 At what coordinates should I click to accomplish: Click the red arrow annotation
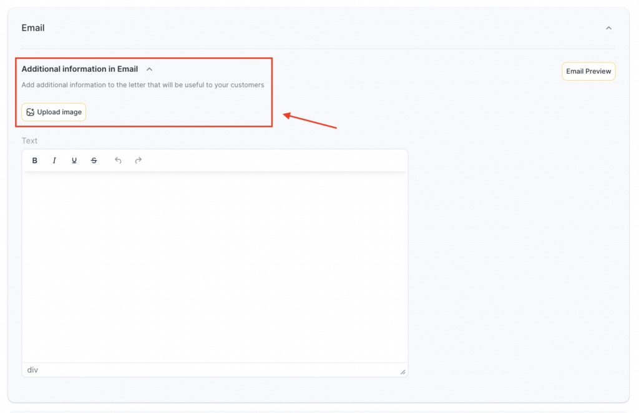310,121
